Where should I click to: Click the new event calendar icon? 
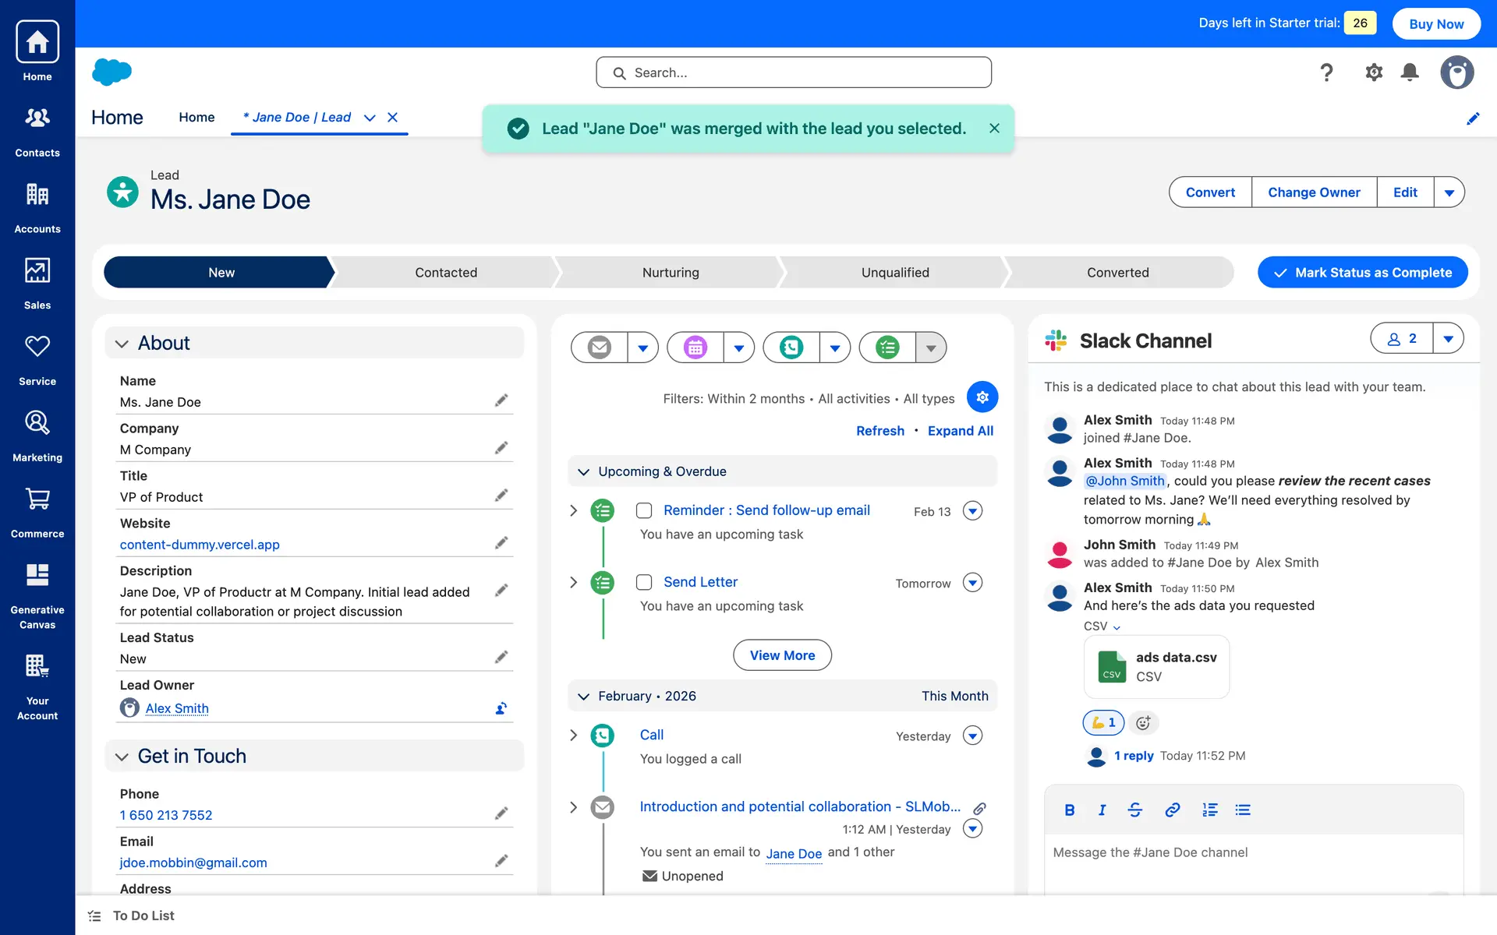tap(695, 348)
